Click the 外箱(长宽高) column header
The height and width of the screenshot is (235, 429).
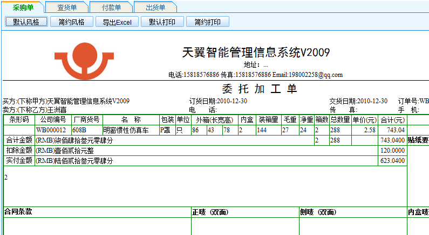215,120
